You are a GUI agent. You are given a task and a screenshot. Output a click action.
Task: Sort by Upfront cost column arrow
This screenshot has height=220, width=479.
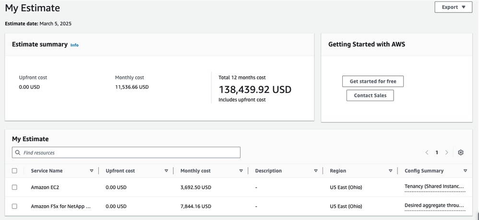(167, 171)
